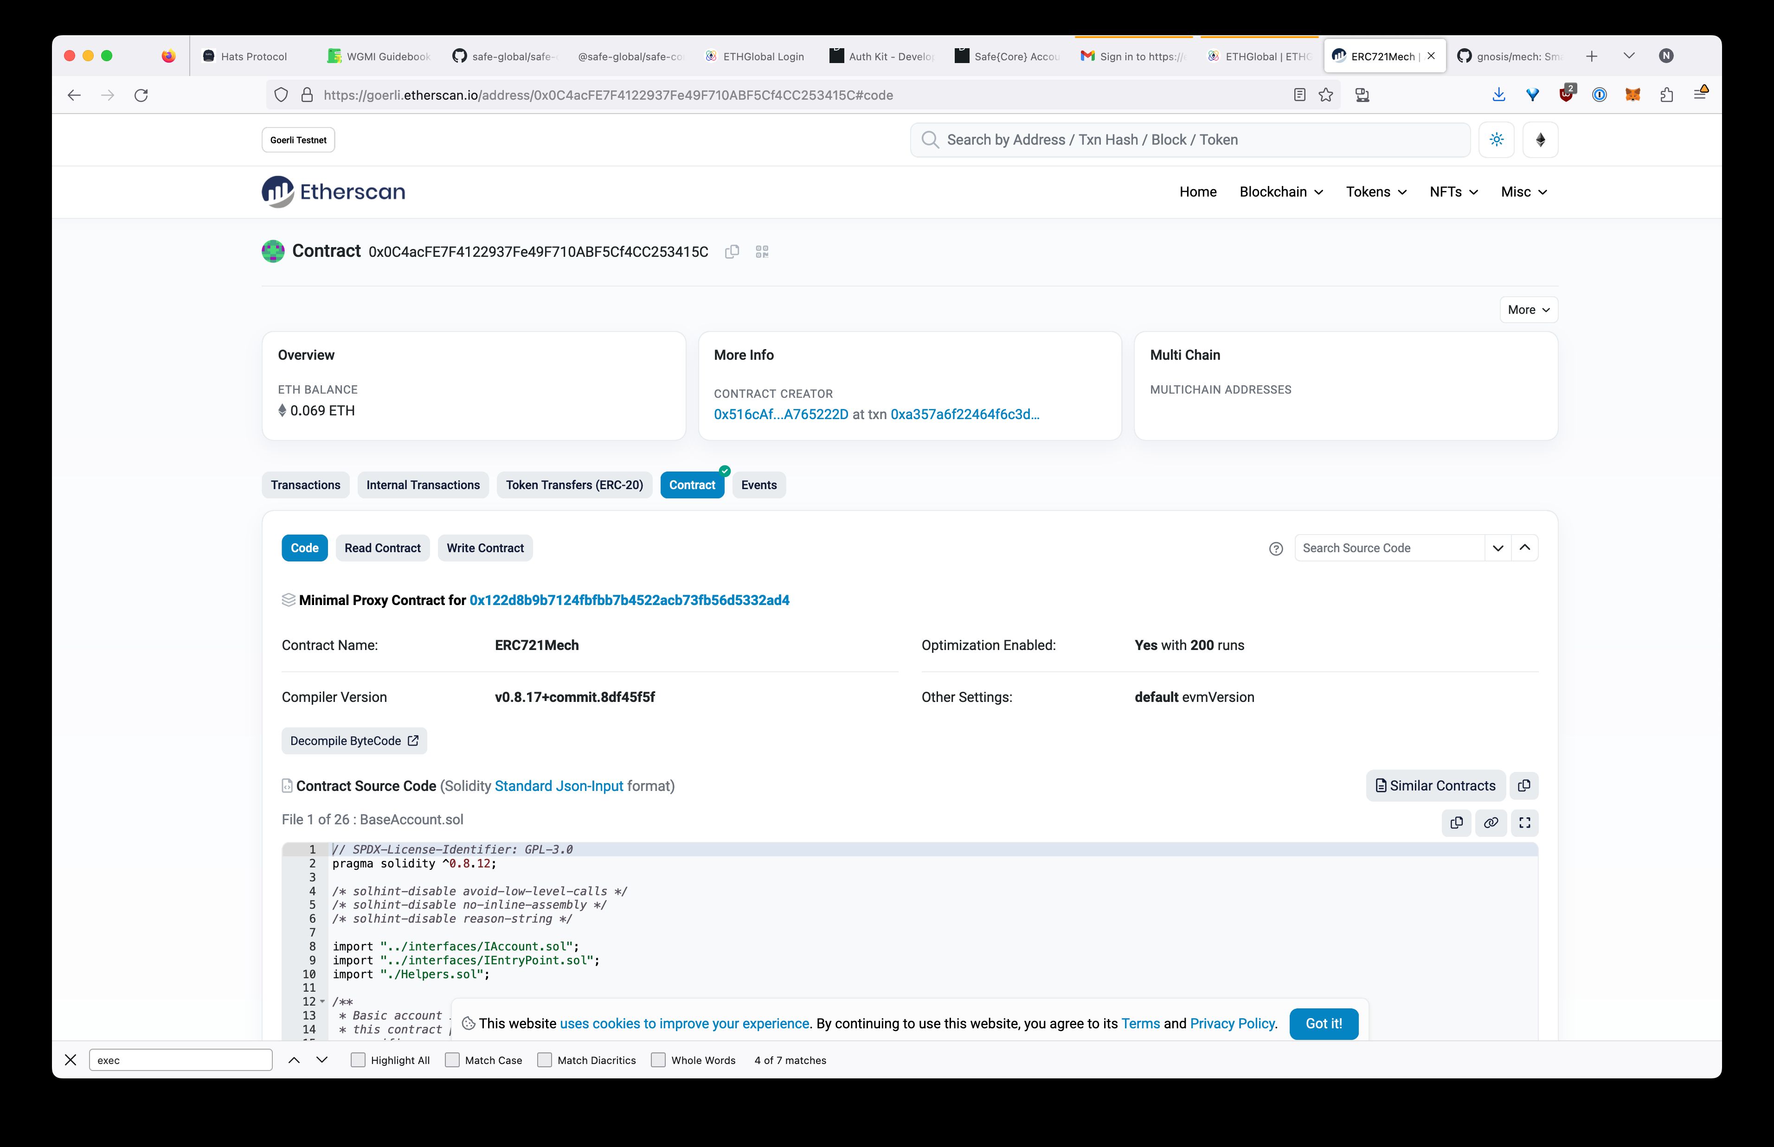Screen dimensions: 1774x1147
Task: Open Standard Json-Input link
Action: [559, 786]
